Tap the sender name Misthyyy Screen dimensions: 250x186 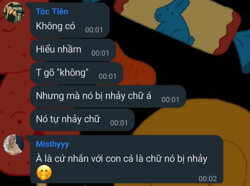52,144
